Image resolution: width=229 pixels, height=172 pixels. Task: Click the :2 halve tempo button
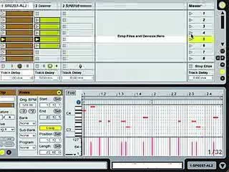[23, 111]
